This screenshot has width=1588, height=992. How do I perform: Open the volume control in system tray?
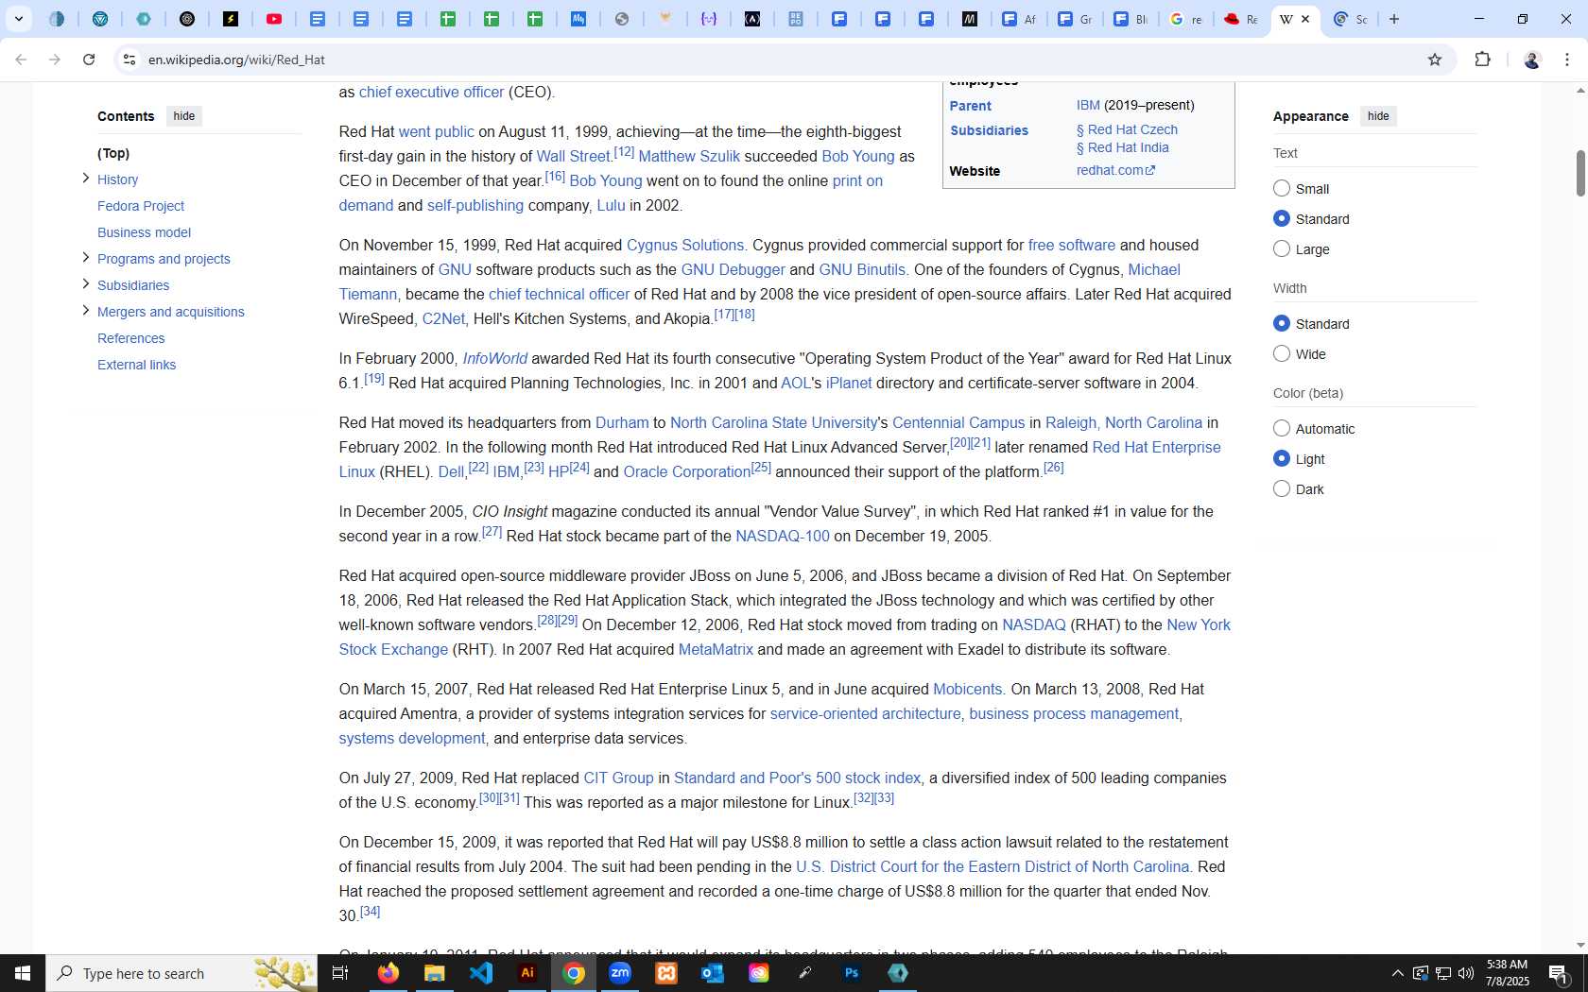click(1466, 973)
